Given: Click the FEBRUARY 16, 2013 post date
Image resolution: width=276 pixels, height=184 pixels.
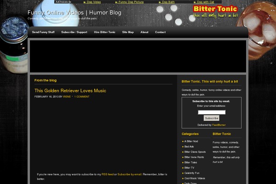Looking at the screenshot, I should point(46,97).
